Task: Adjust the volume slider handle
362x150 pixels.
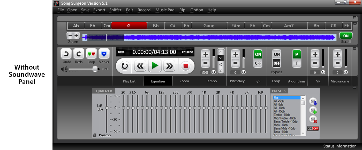Action: (95, 69)
